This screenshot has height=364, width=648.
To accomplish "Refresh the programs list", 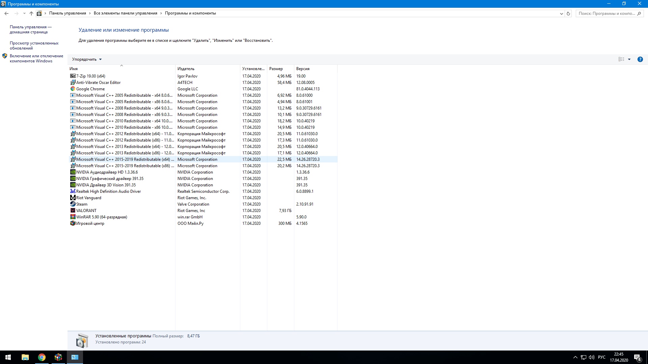I will click(568, 13).
